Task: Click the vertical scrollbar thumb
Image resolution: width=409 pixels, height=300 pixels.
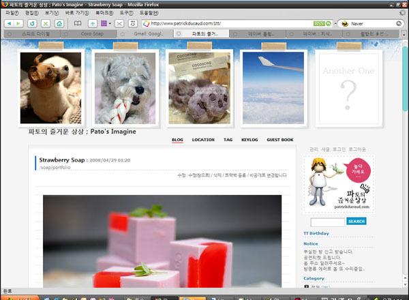Action: pos(405,79)
